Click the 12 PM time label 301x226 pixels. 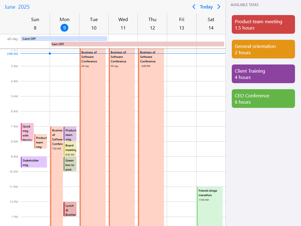14,202
